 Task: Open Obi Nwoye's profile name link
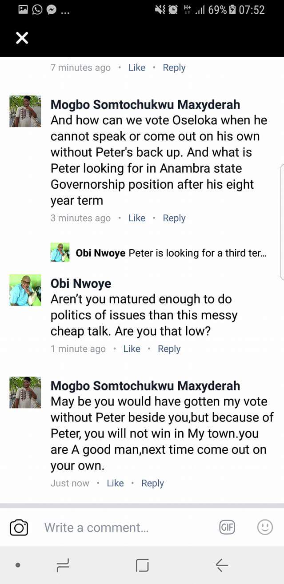click(x=81, y=284)
